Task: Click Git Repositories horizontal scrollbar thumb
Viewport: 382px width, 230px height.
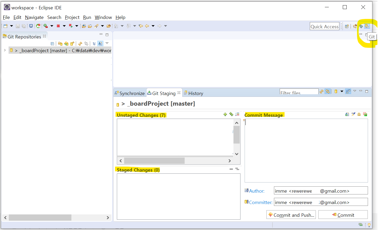Action: coord(40,218)
